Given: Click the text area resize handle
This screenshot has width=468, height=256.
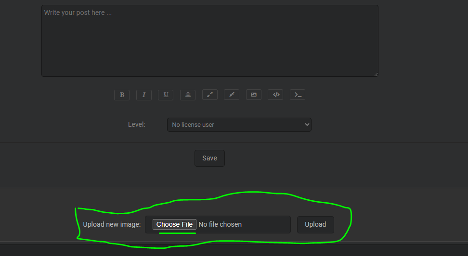Looking at the screenshot, I should (x=376, y=74).
